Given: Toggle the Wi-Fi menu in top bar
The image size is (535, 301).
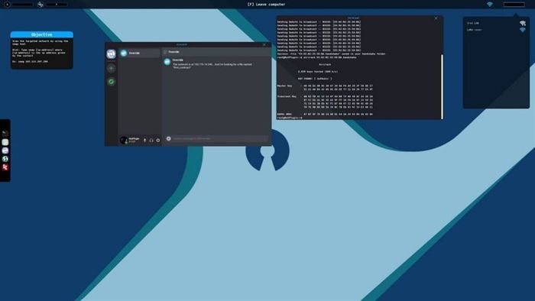Looking at the screenshot, I should coord(490,5).
